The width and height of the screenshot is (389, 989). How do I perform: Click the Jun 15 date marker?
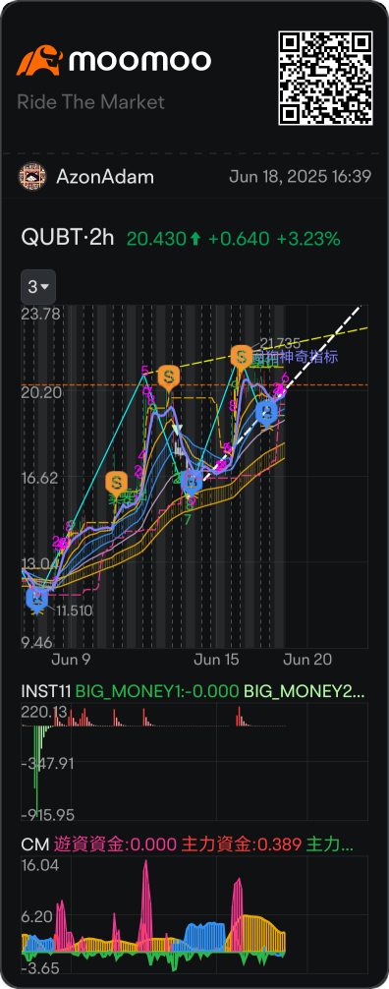point(217,660)
